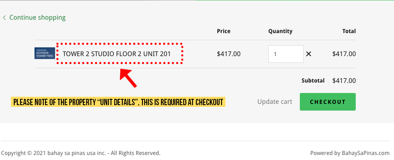Click the green progress bar at page top
This screenshot has height=160, width=394.
point(294,0)
